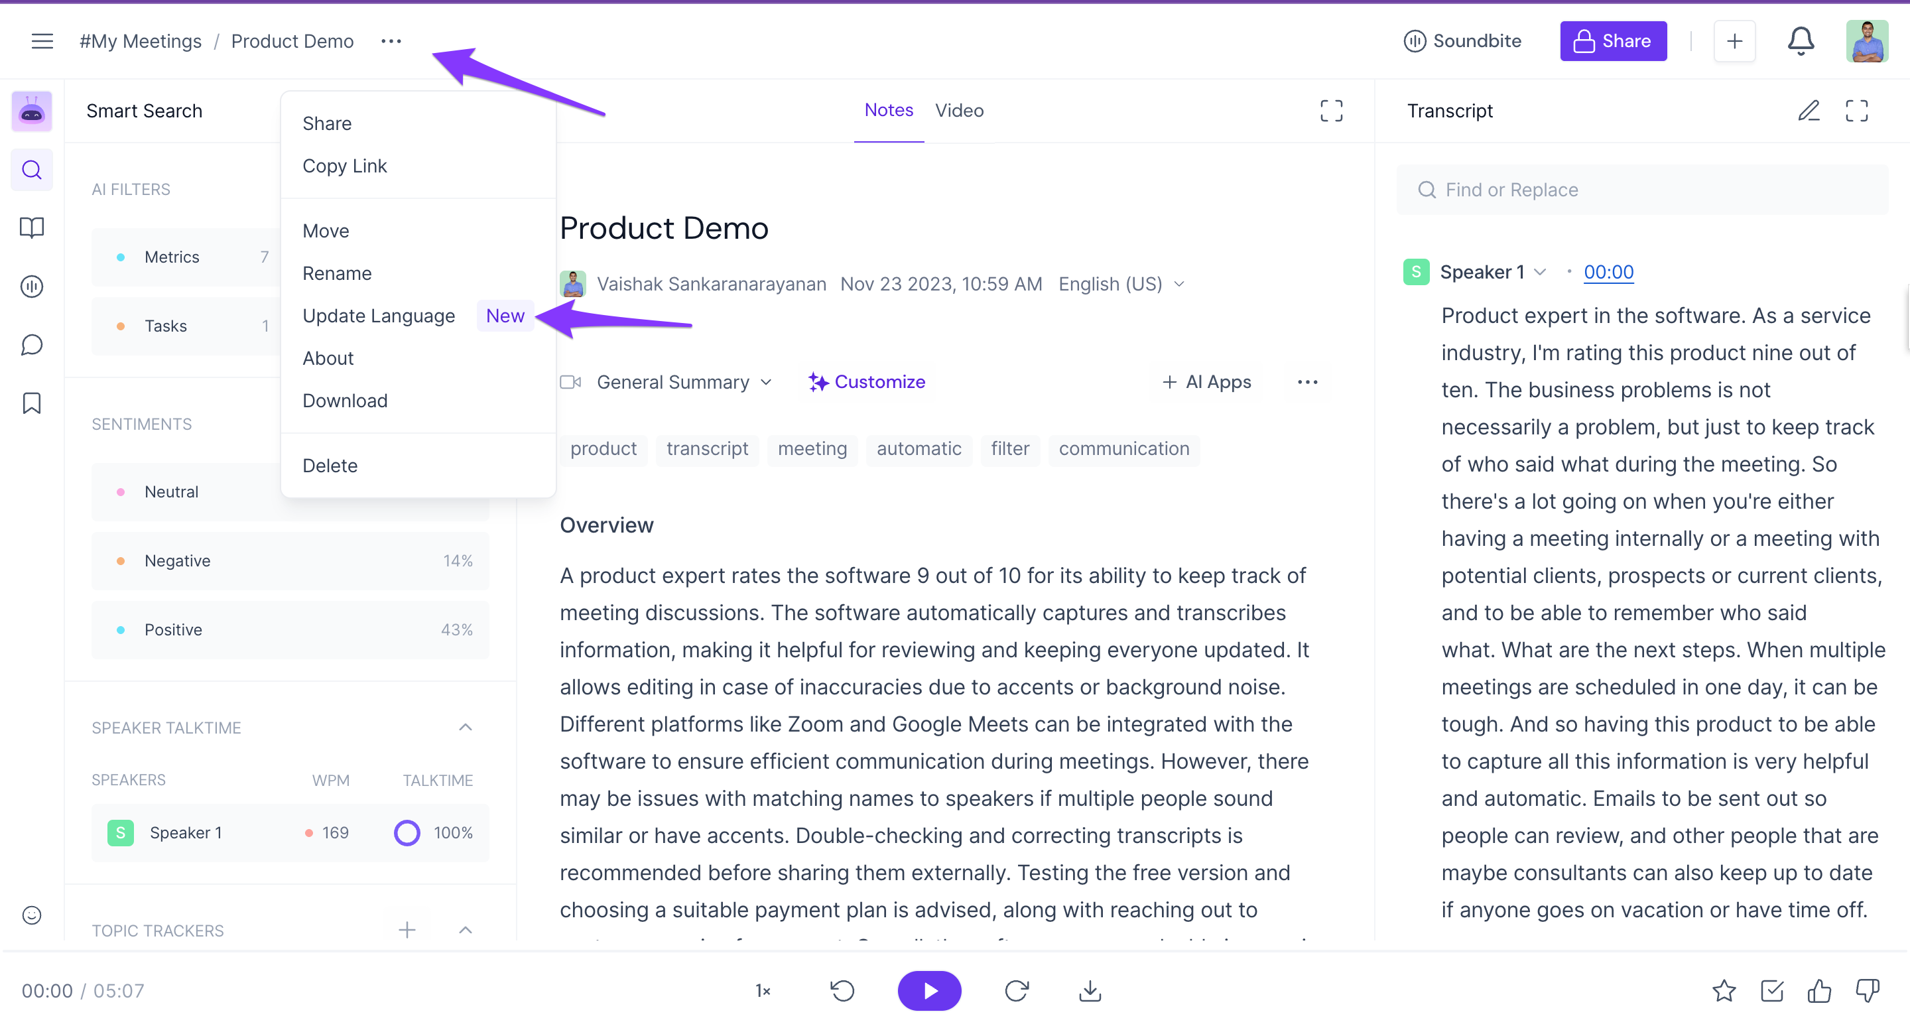Click the purple Share button
This screenshot has width=1910, height=1036.
coord(1613,40)
